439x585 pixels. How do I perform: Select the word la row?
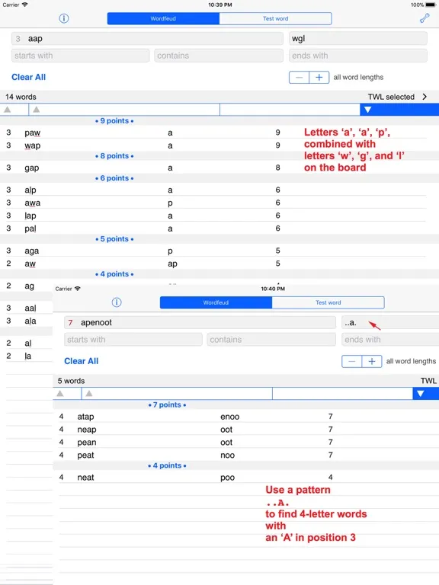tap(27, 356)
